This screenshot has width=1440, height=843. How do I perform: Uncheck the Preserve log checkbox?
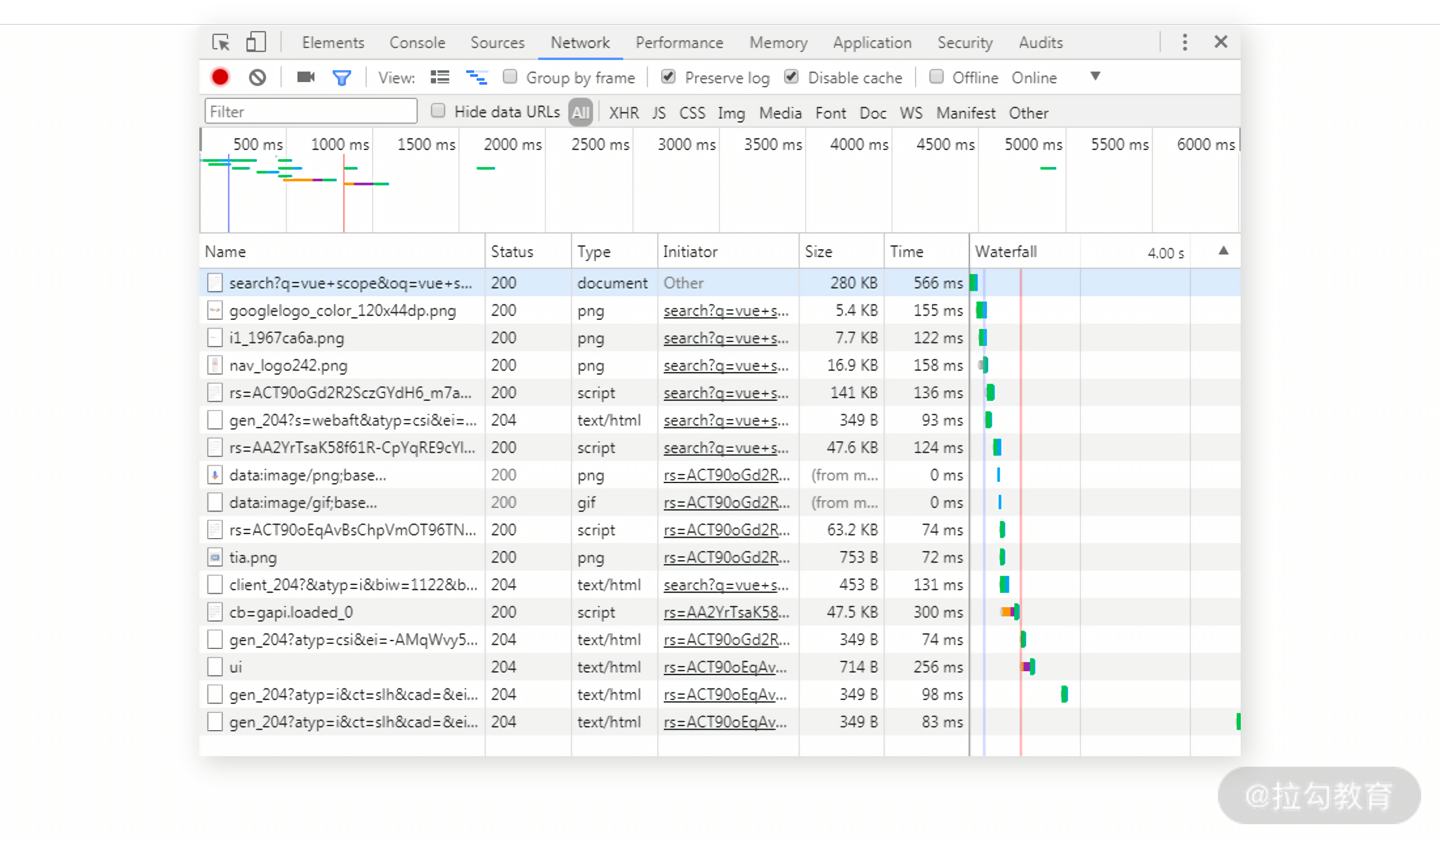tap(668, 76)
